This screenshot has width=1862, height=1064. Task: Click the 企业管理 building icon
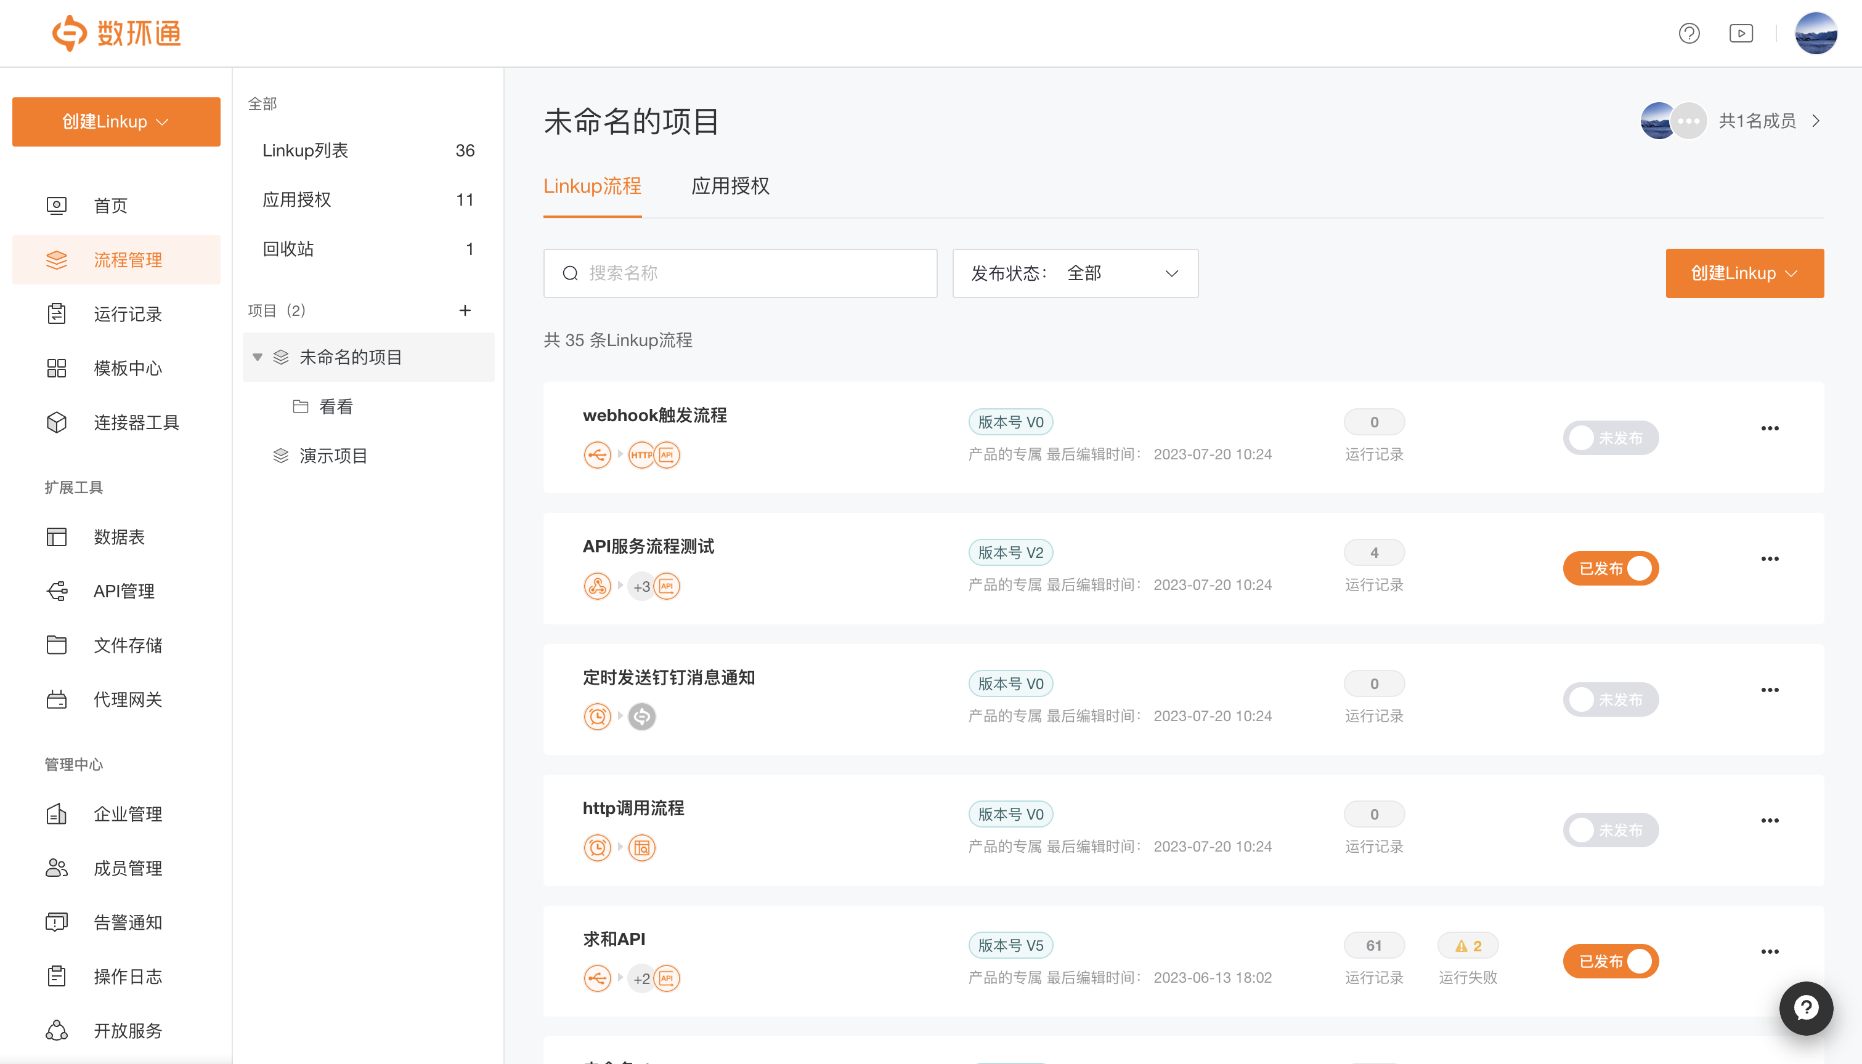coord(56,813)
